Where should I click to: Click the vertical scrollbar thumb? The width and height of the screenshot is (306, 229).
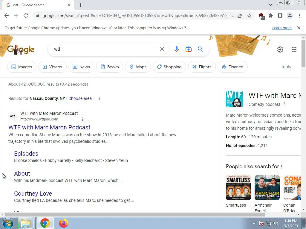click(x=303, y=53)
